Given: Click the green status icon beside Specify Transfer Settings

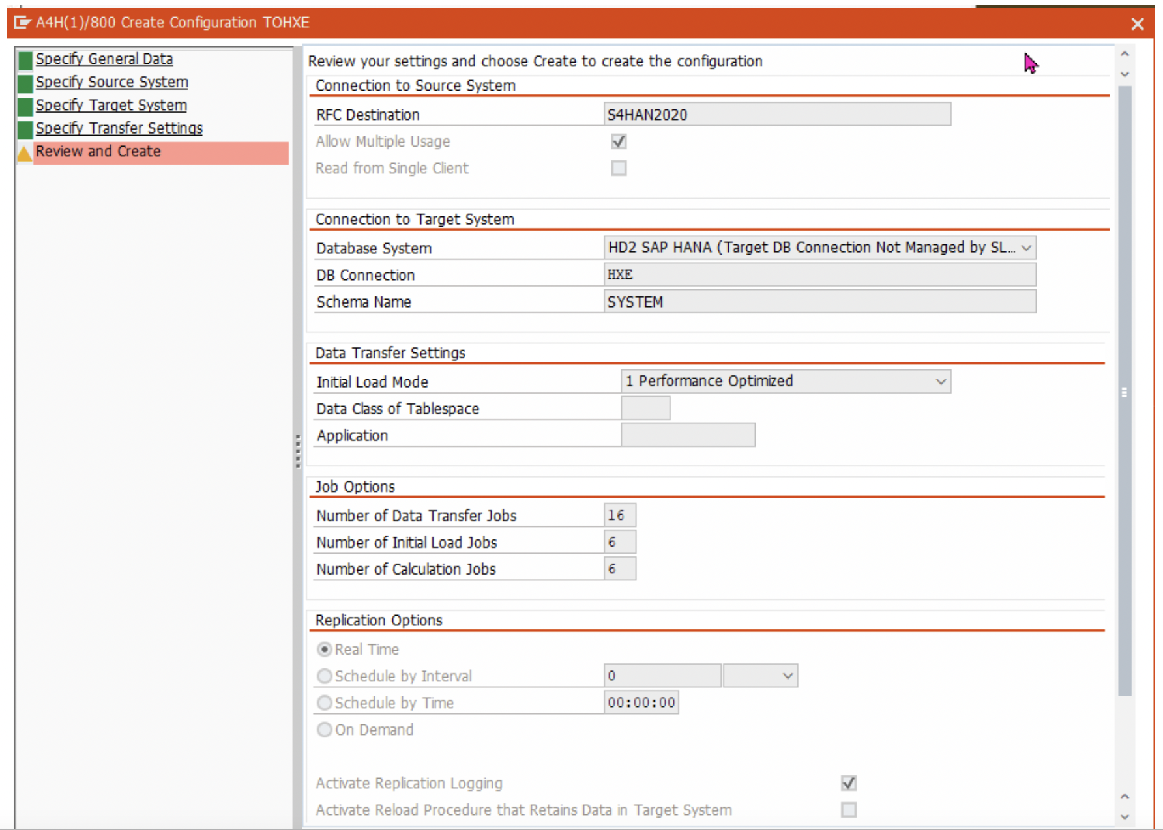Looking at the screenshot, I should coord(25,130).
